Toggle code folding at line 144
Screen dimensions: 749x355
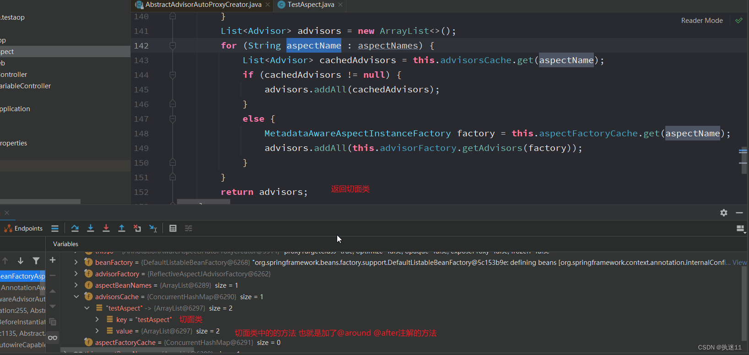point(172,75)
